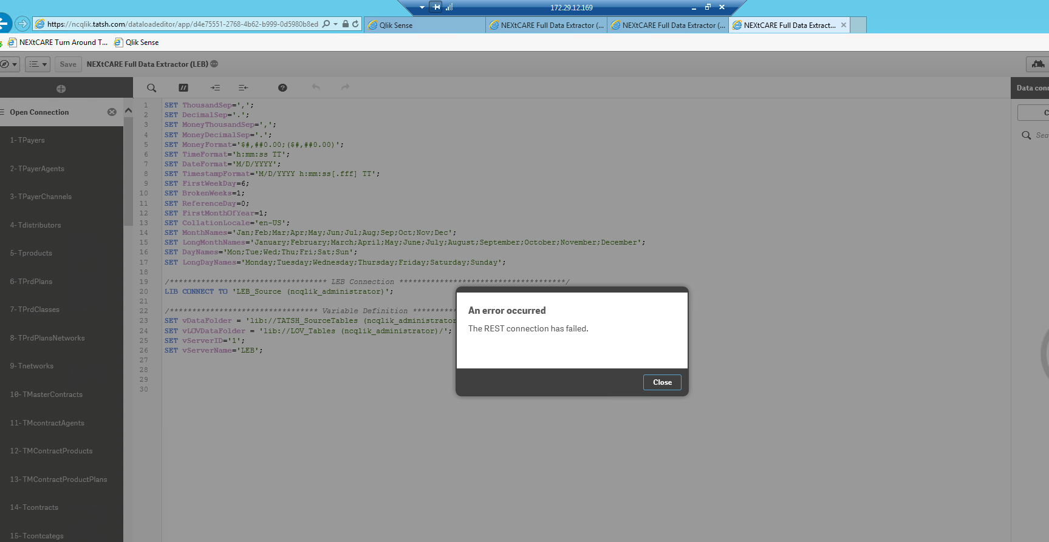Switch to the Qlik Sense browser tab
1049x542 pixels.
coord(424,25)
